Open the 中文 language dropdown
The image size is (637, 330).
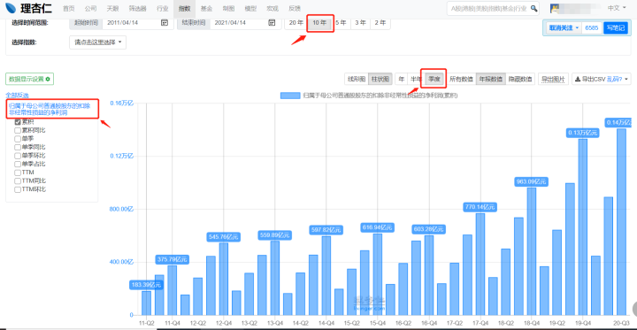617,8
